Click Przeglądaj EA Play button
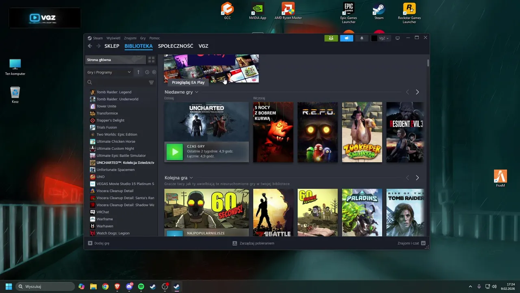Screen dimensions: 520x293 click(x=188, y=82)
